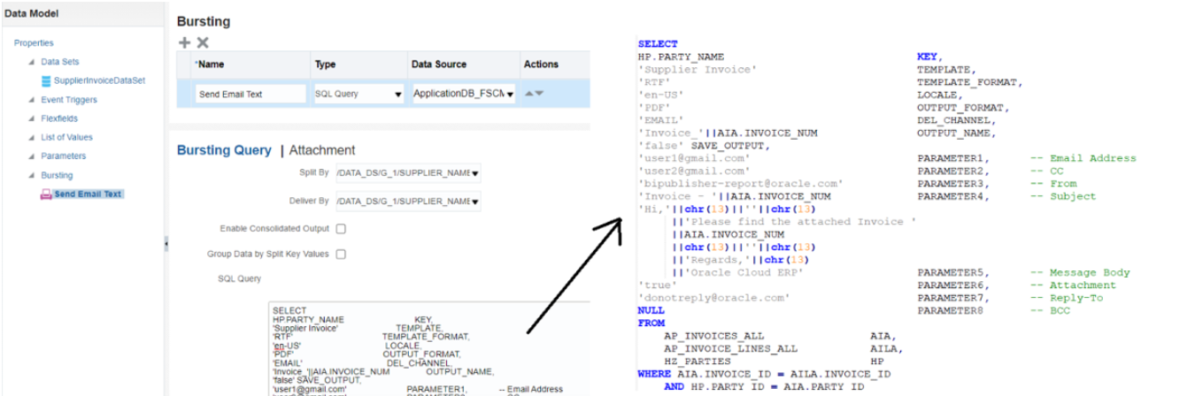Move bursting row down with down arrow

pos(539,94)
